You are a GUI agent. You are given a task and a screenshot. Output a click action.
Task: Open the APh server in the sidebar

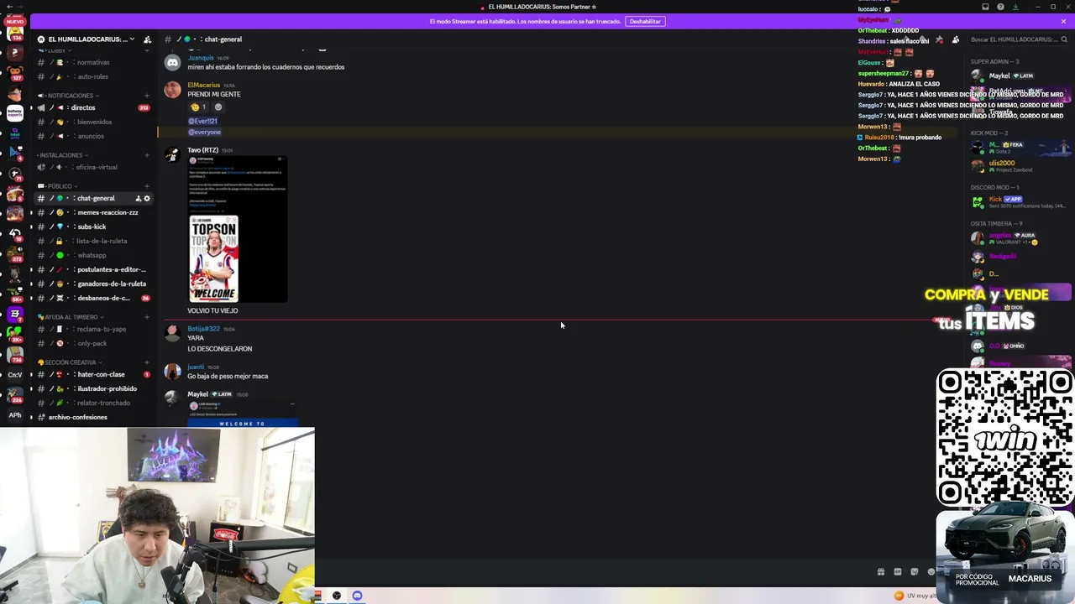coord(15,414)
